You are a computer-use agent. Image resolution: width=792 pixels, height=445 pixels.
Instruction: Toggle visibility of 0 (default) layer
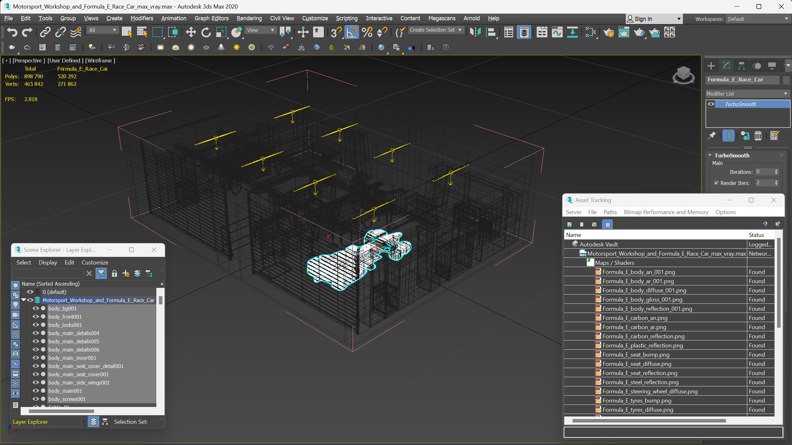pos(30,292)
